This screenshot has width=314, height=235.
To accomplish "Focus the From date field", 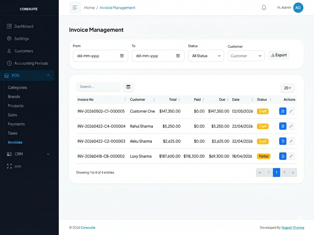I will coord(100,56).
